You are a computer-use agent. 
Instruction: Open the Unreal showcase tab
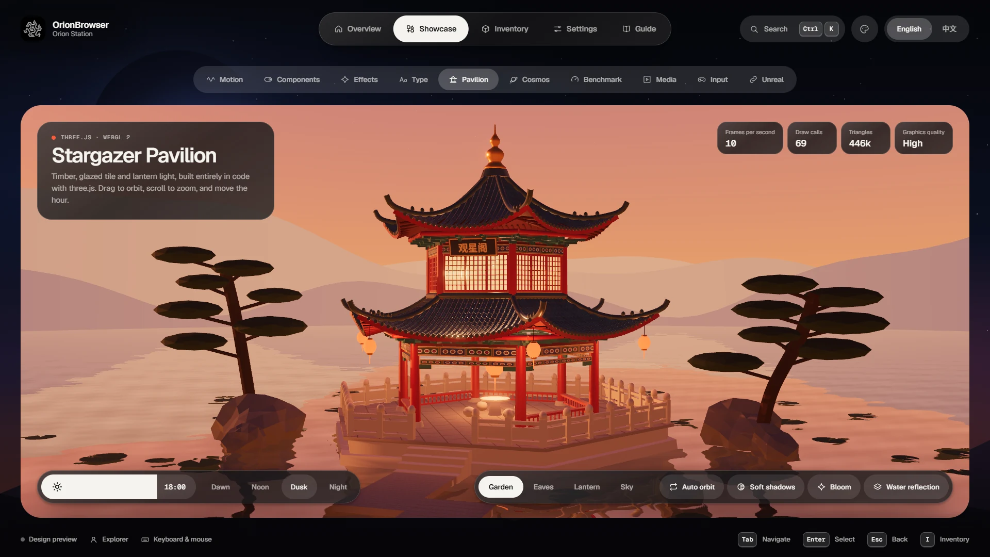[x=766, y=79]
